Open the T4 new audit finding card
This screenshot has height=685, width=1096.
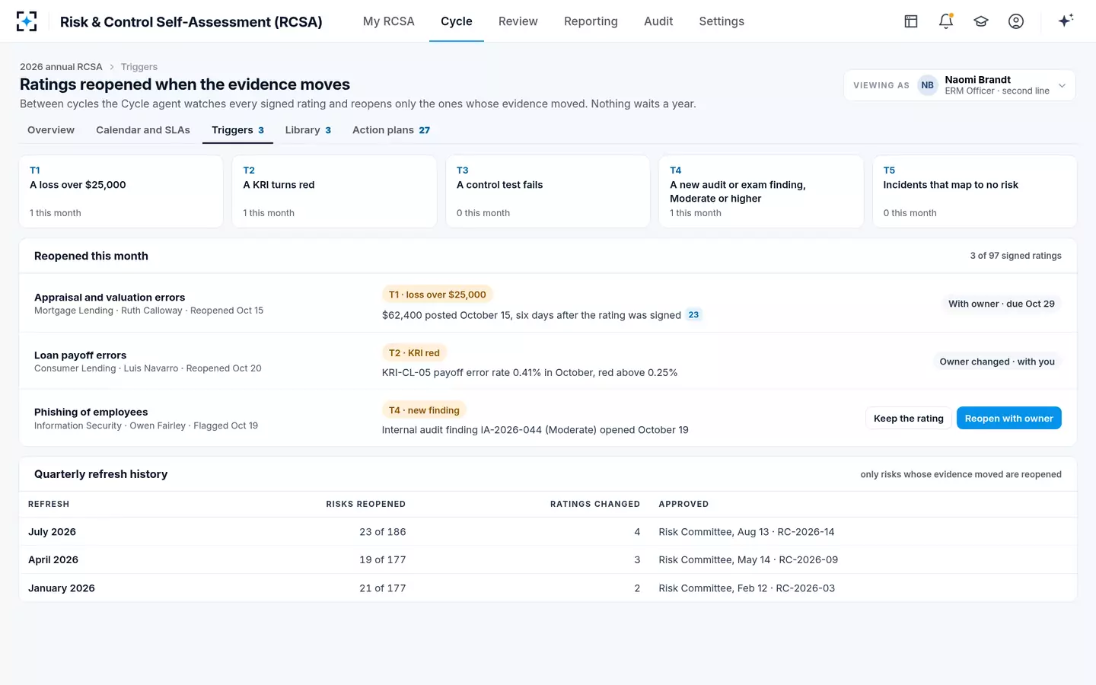[761, 192]
